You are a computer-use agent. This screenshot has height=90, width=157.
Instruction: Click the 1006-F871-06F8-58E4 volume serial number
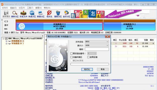[89, 86]
